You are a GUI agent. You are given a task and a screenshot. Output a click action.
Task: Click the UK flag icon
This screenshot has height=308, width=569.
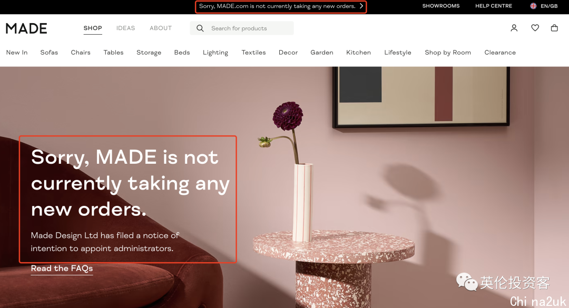(533, 6)
